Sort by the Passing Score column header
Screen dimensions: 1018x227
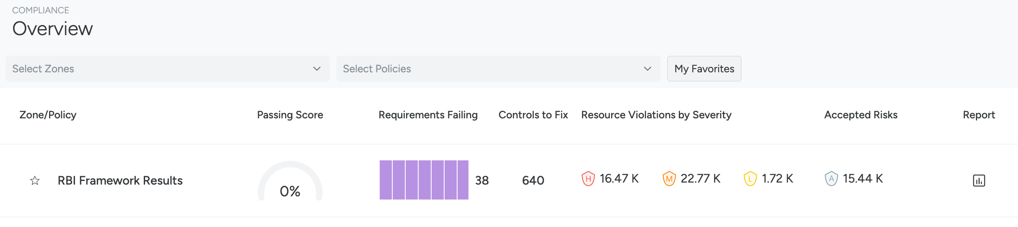290,115
